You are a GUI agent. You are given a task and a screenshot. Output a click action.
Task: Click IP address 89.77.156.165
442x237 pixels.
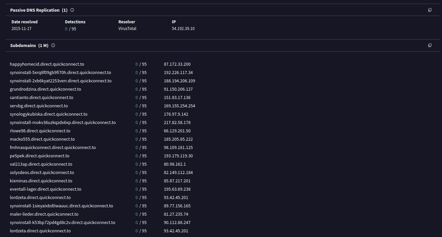(x=177, y=206)
